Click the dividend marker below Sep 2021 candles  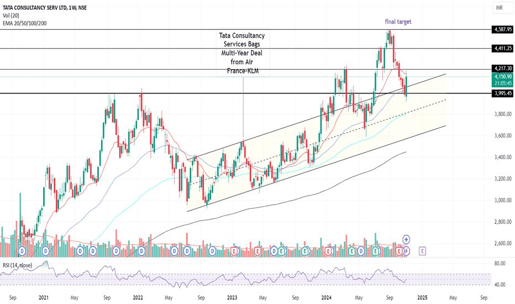[116, 251]
